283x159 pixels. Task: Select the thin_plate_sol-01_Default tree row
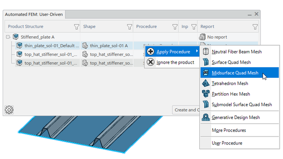[47, 45]
